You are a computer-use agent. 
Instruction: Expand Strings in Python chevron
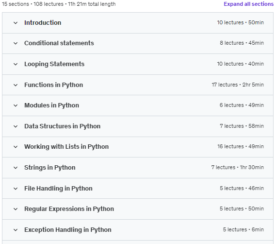tap(16, 168)
